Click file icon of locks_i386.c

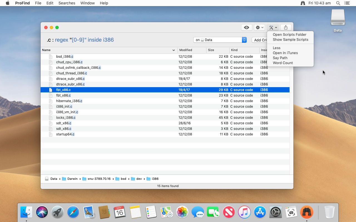click(51, 117)
